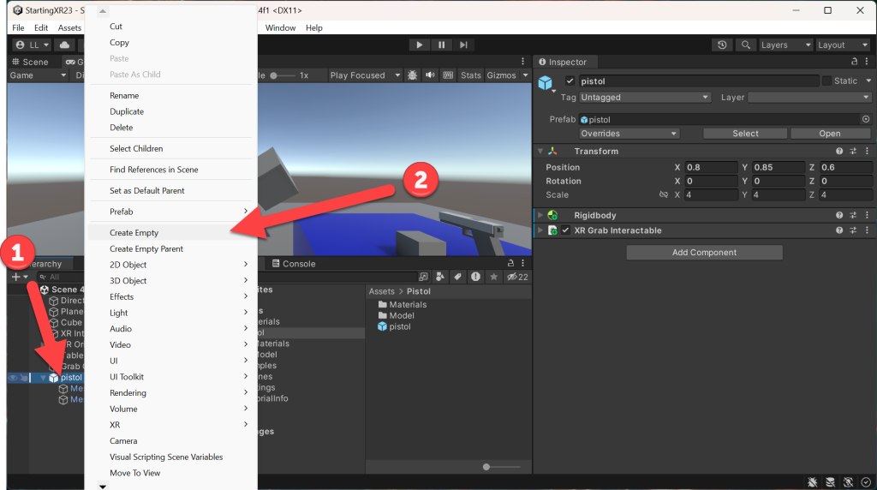Image resolution: width=877 pixels, height=490 pixels.
Task: Expand the XR Grab Interactable component
Action: pos(540,230)
